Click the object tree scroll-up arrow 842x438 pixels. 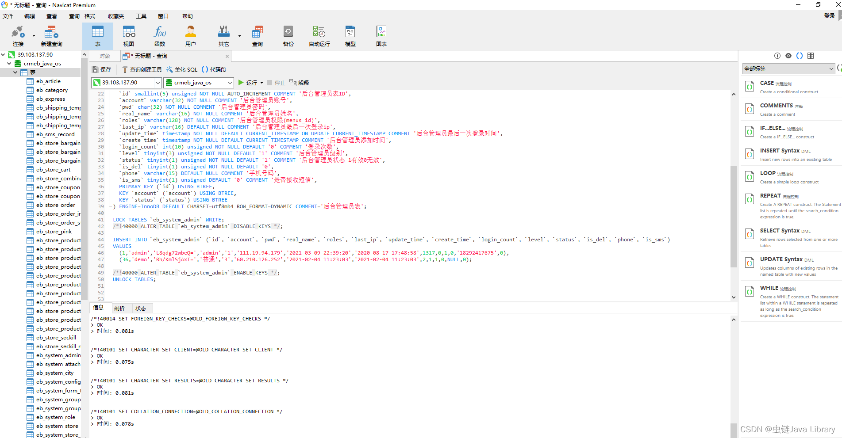click(x=84, y=54)
